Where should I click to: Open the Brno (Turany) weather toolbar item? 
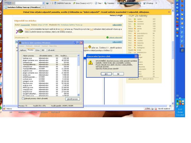pos(83,3)
